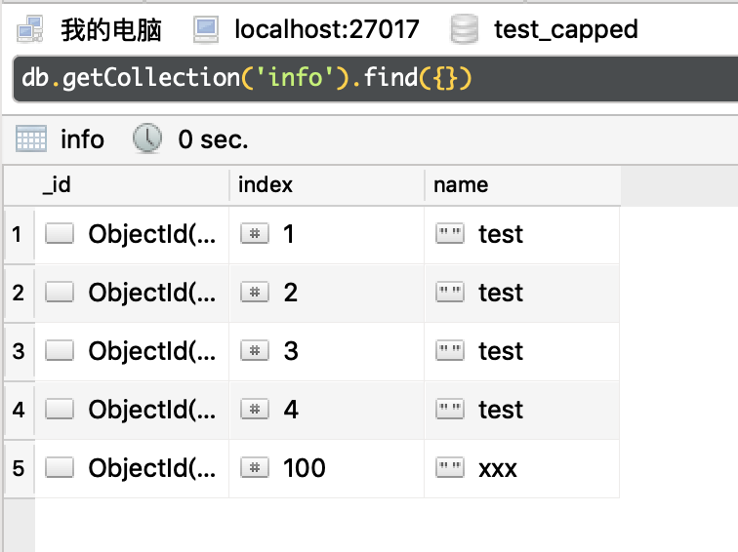Click the My Computer connection icon

pos(30,29)
